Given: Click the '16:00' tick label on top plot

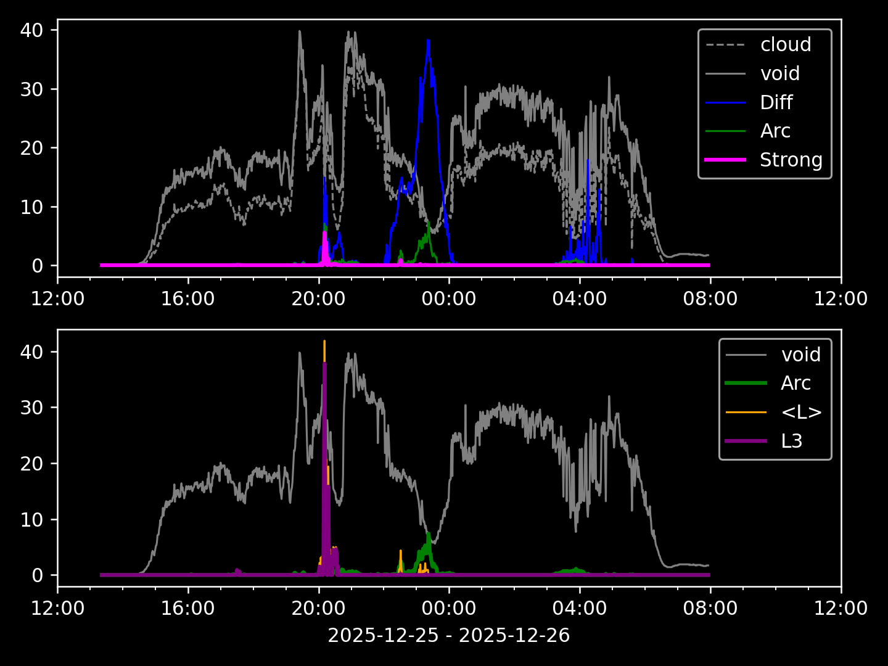Looking at the screenshot, I should (187, 299).
